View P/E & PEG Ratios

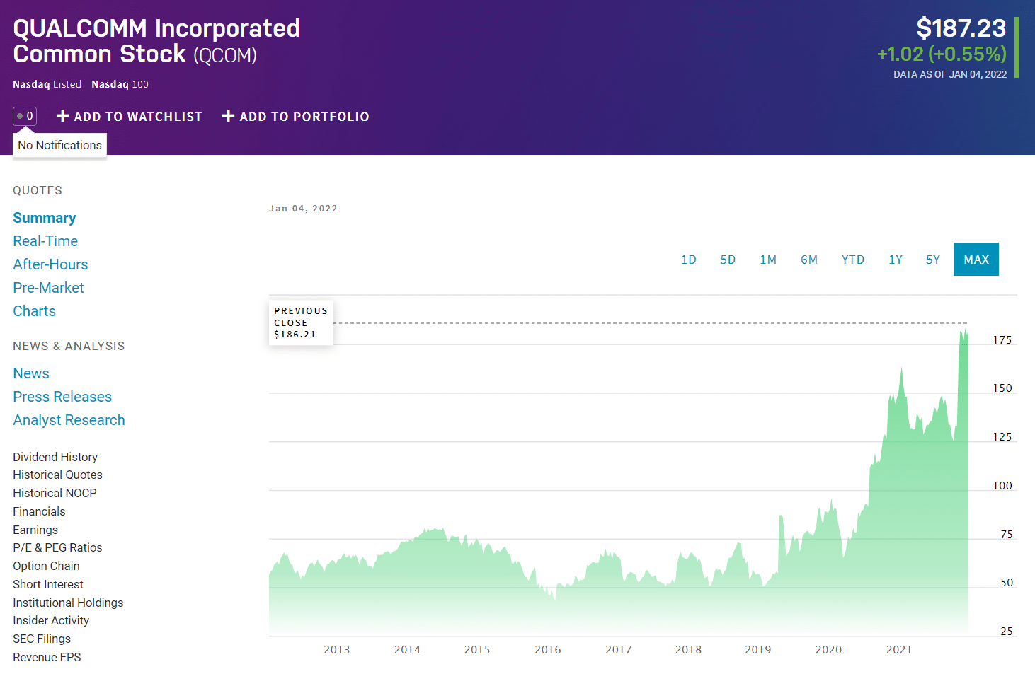coord(57,547)
